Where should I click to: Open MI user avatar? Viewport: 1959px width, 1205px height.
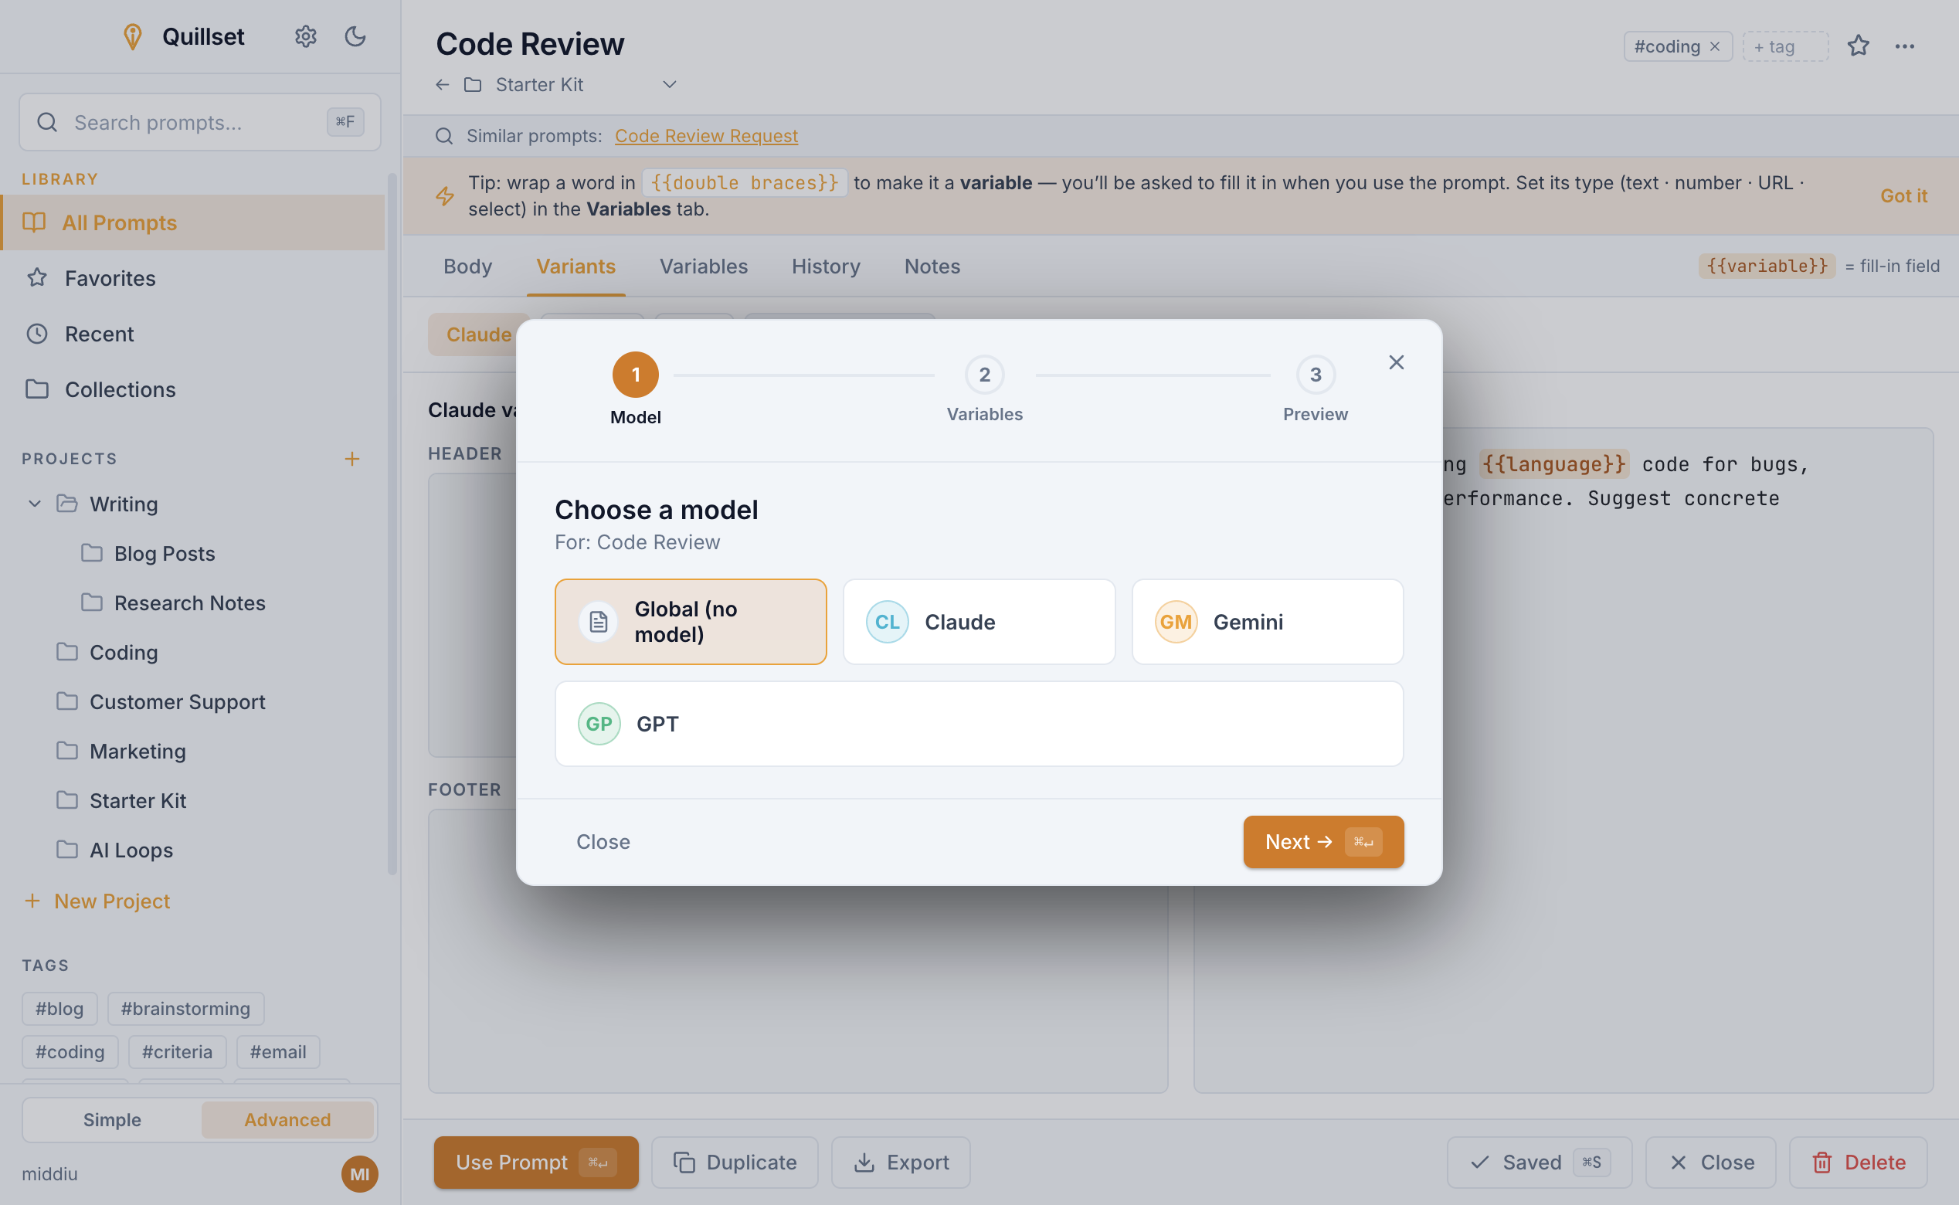click(359, 1174)
